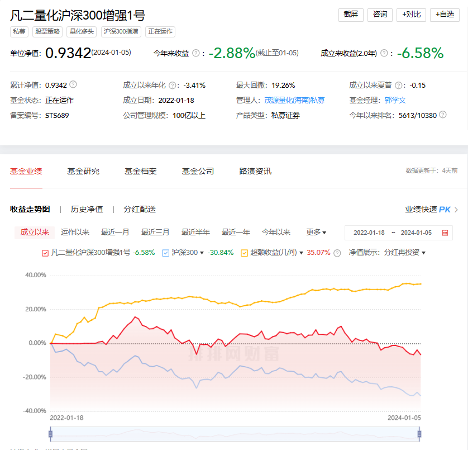468x450 pixels.
Task: Select the 最近一月 time range
Action: coord(115,232)
